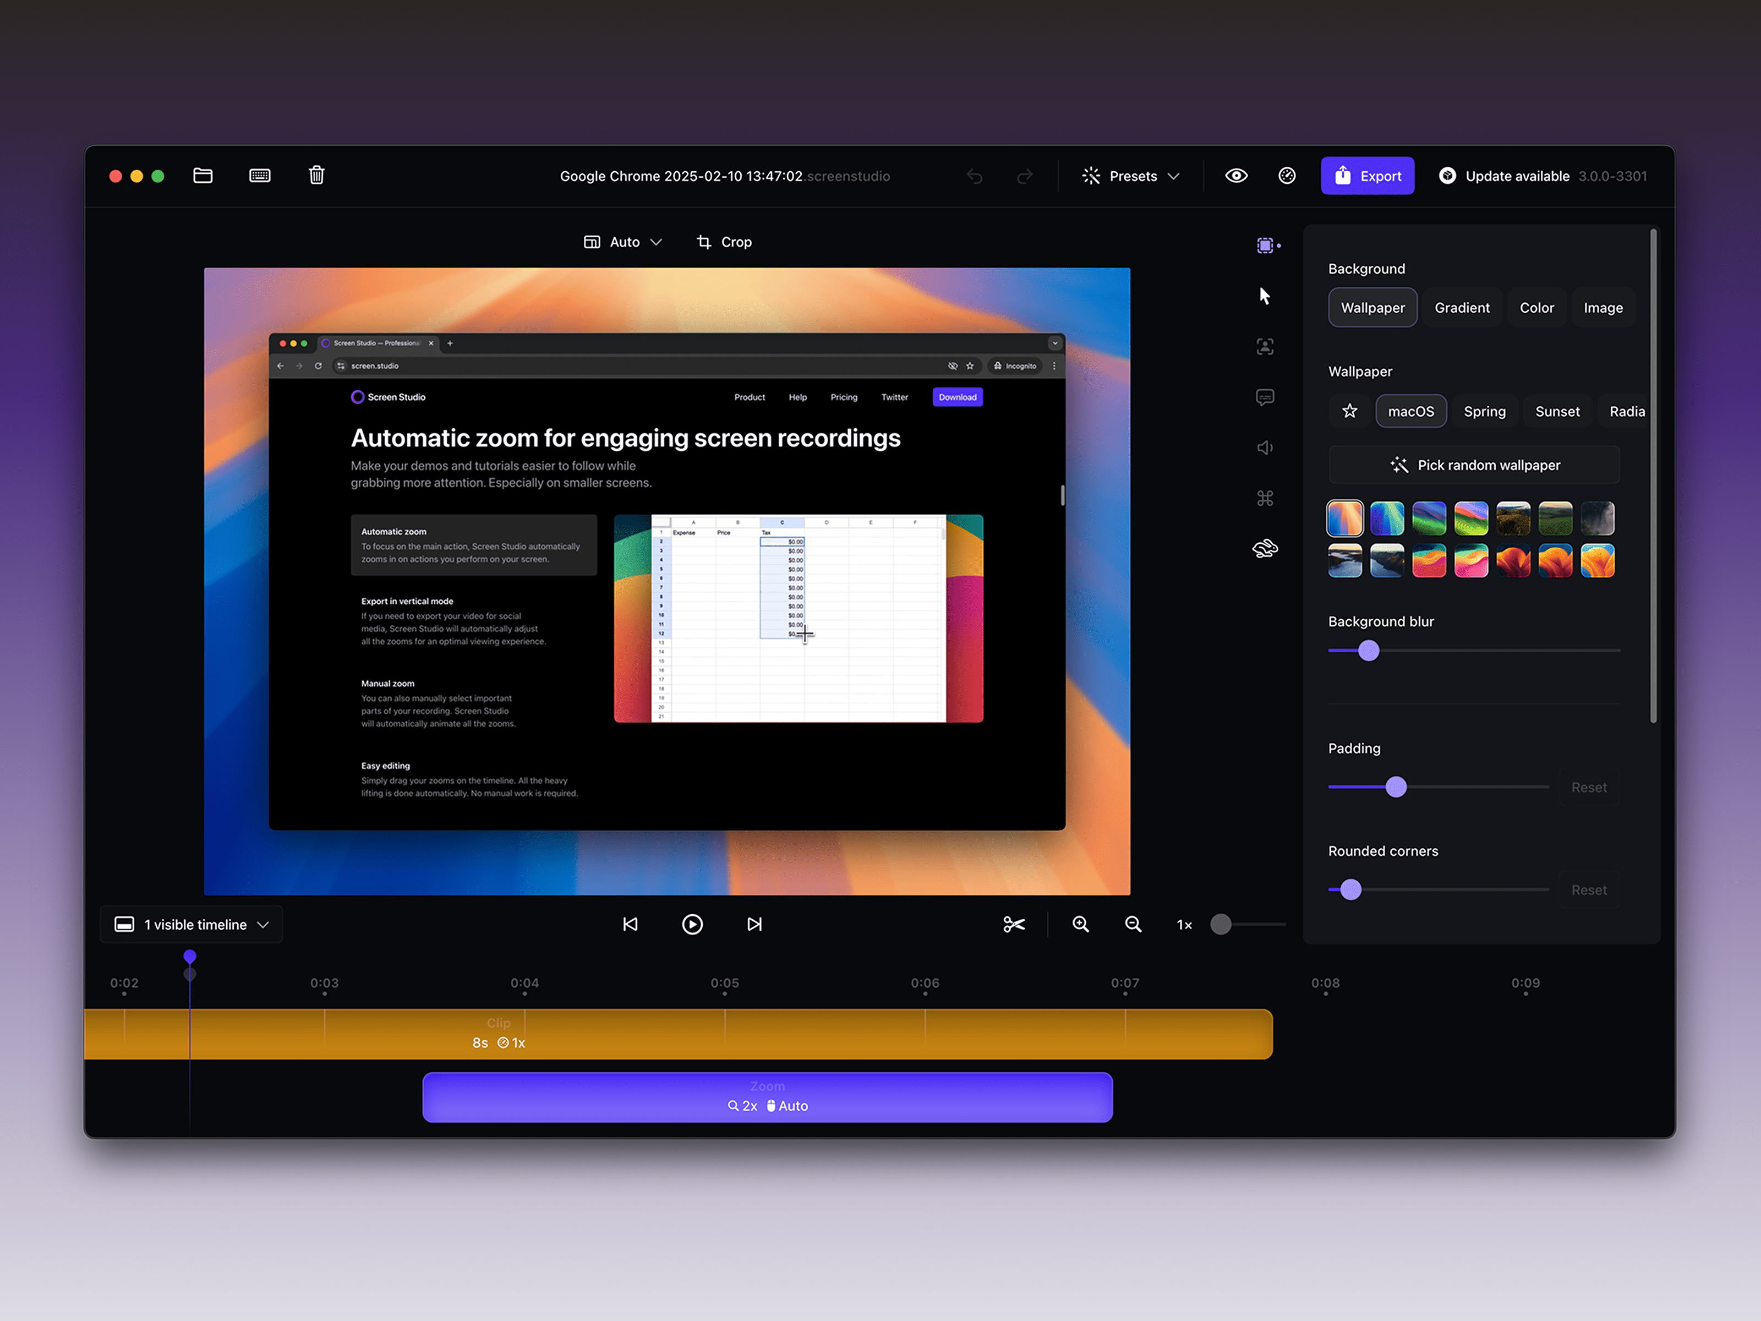Select the orange Clip track
1761x1321 pixels.
679,1034
